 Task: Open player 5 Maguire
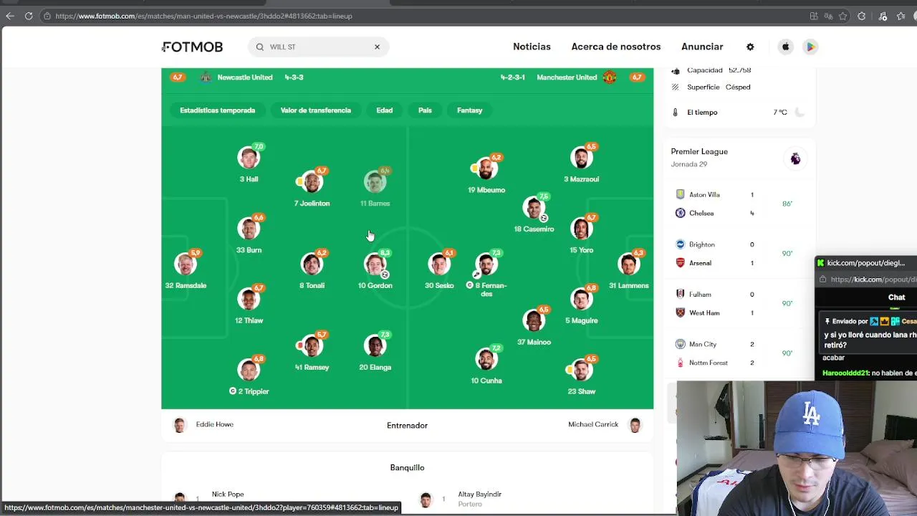[581, 305]
